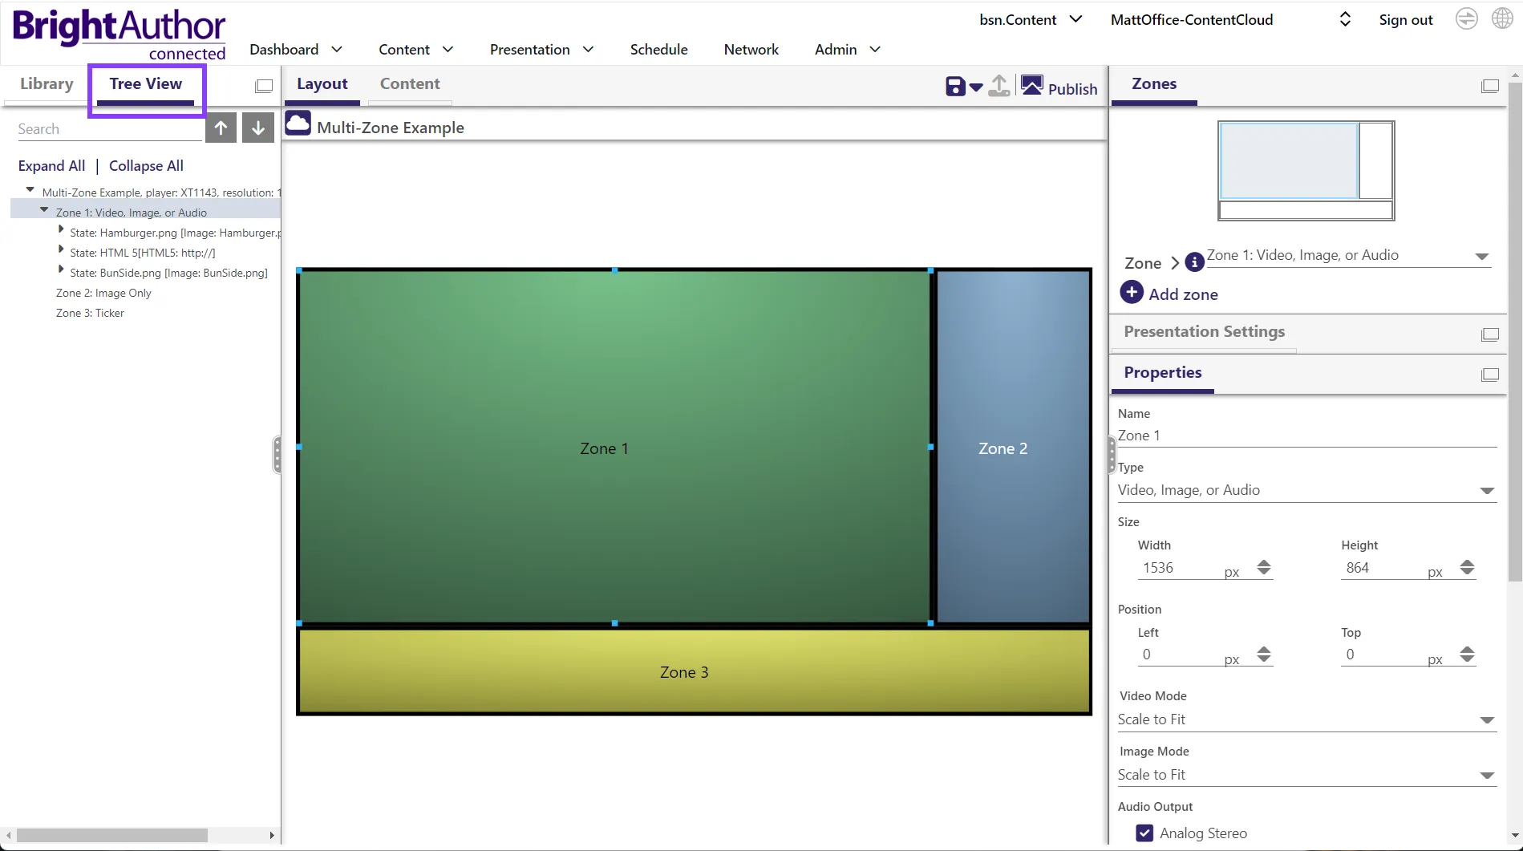Open the Presentation menu
The width and height of the screenshot is (1523, 851).
tap(541, 50)
